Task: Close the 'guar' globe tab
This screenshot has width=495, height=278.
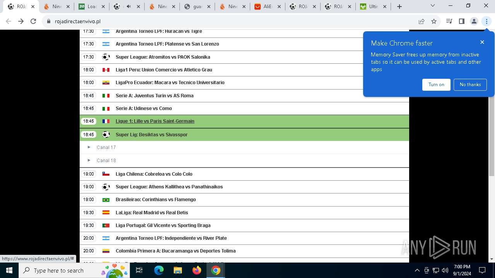Action: click(209, 7)
